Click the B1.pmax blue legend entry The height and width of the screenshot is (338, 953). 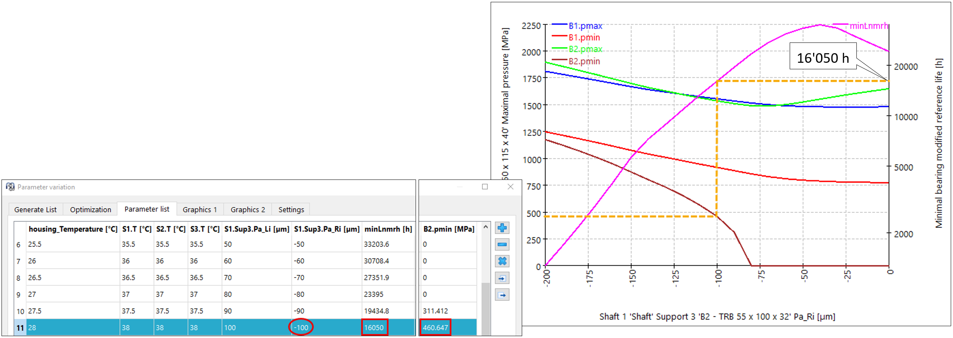pos(585,26)
